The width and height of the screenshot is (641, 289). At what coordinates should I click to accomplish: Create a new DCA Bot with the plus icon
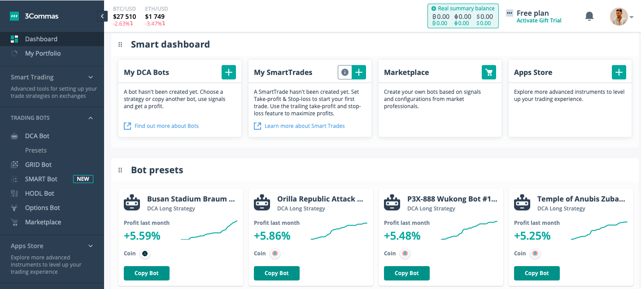pos(228,72)
